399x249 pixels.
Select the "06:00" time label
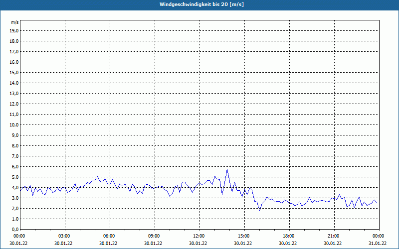click(x=109, y=236)
